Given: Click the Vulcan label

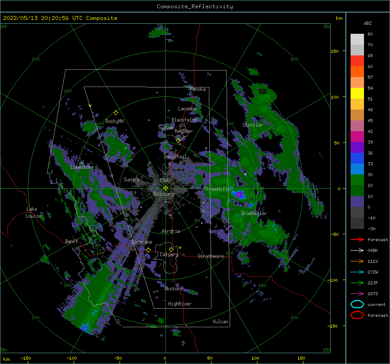Looking at the screenshot, I should [221, 322].
